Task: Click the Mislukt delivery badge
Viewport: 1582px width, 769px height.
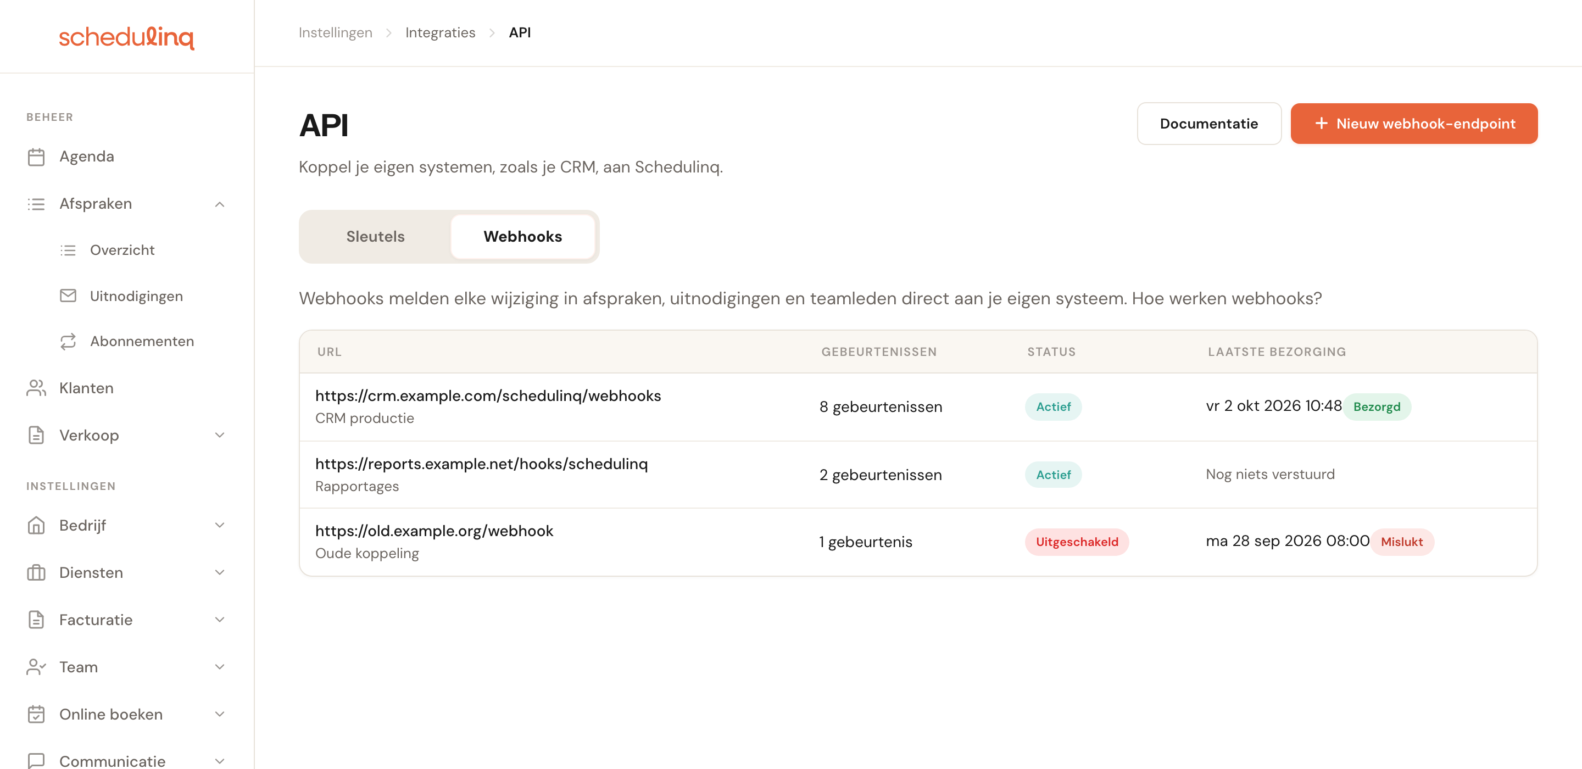Action: click(1401, 542)
